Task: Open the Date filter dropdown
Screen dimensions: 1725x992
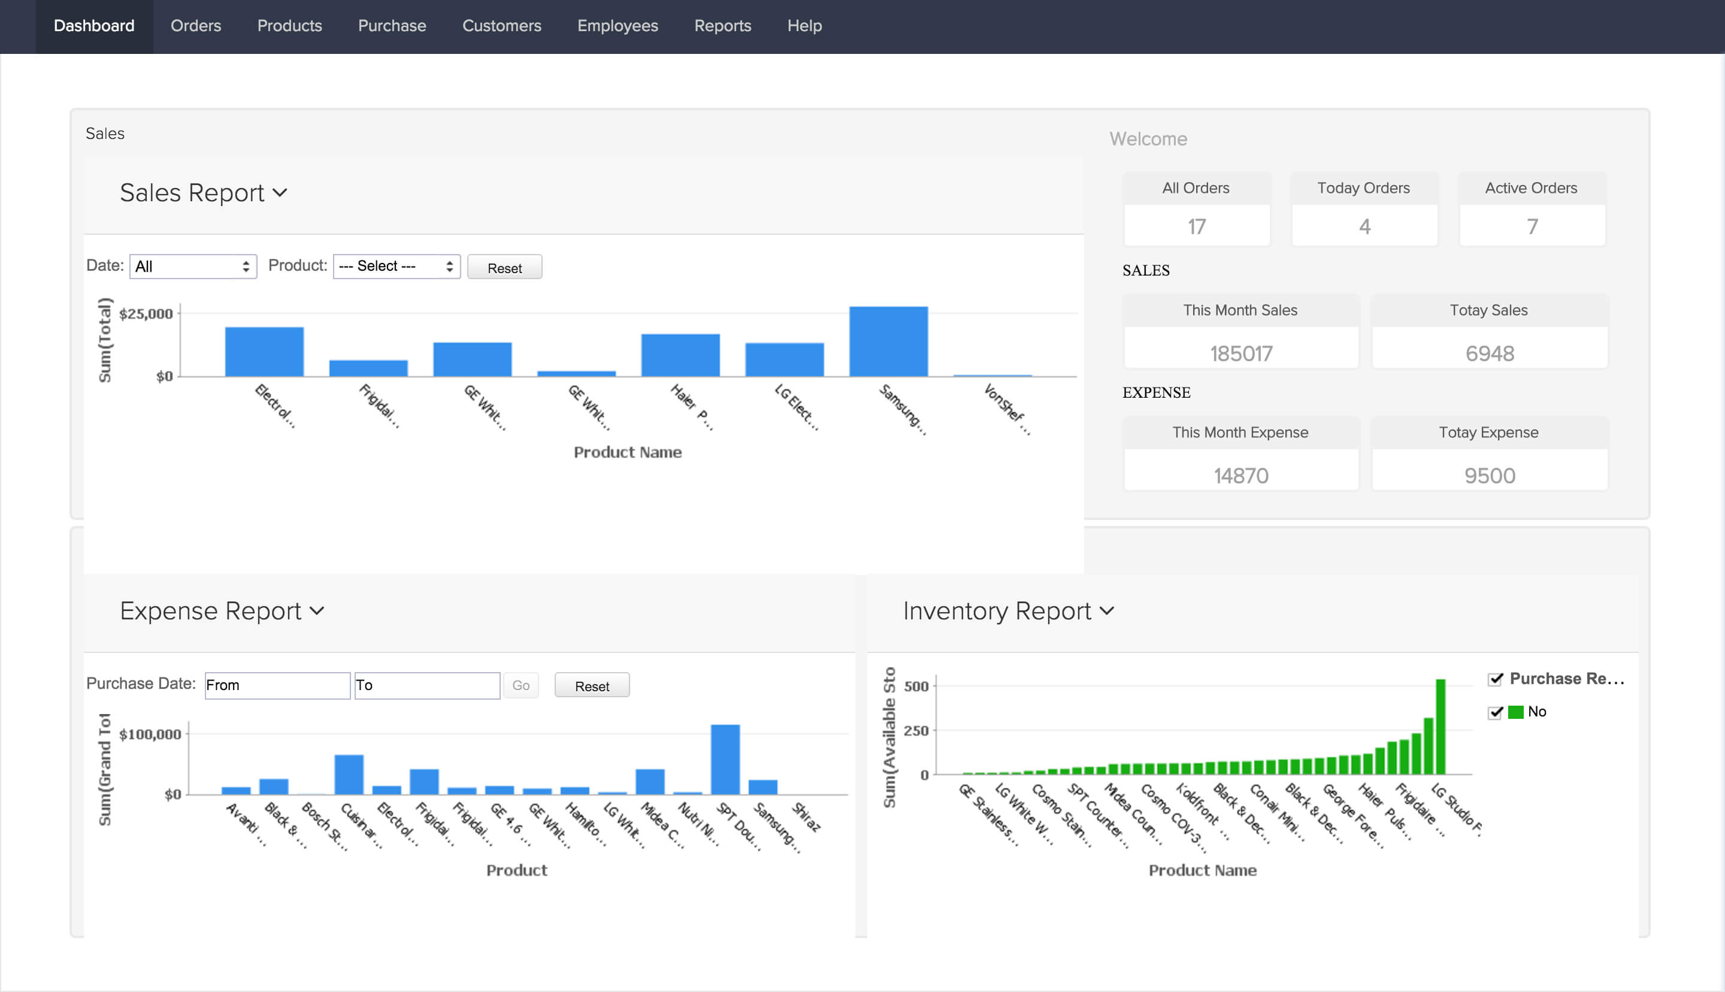Action: coord(193,267)
